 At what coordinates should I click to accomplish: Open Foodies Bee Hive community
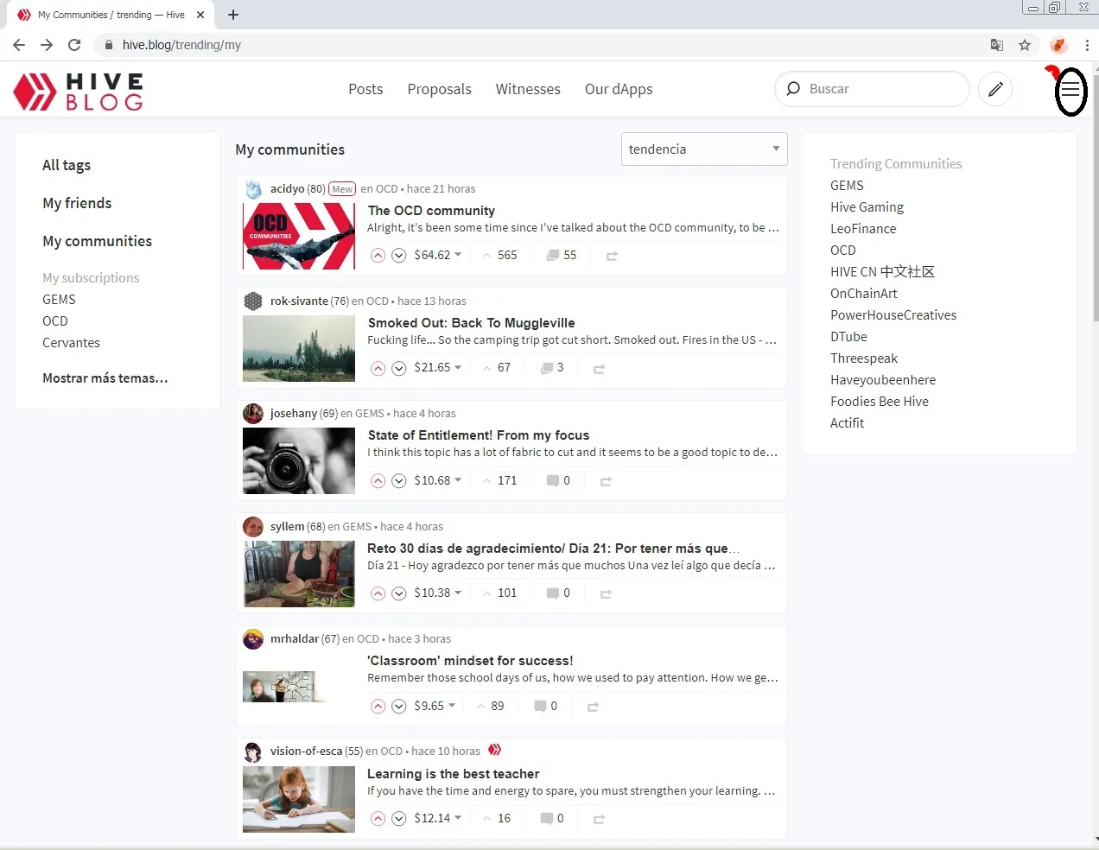coord(880,402)
